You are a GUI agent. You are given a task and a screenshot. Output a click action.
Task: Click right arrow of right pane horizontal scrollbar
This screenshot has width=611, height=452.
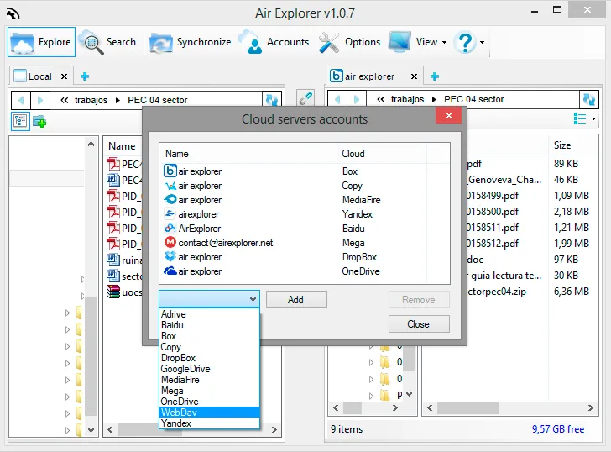tap(591, 408)
